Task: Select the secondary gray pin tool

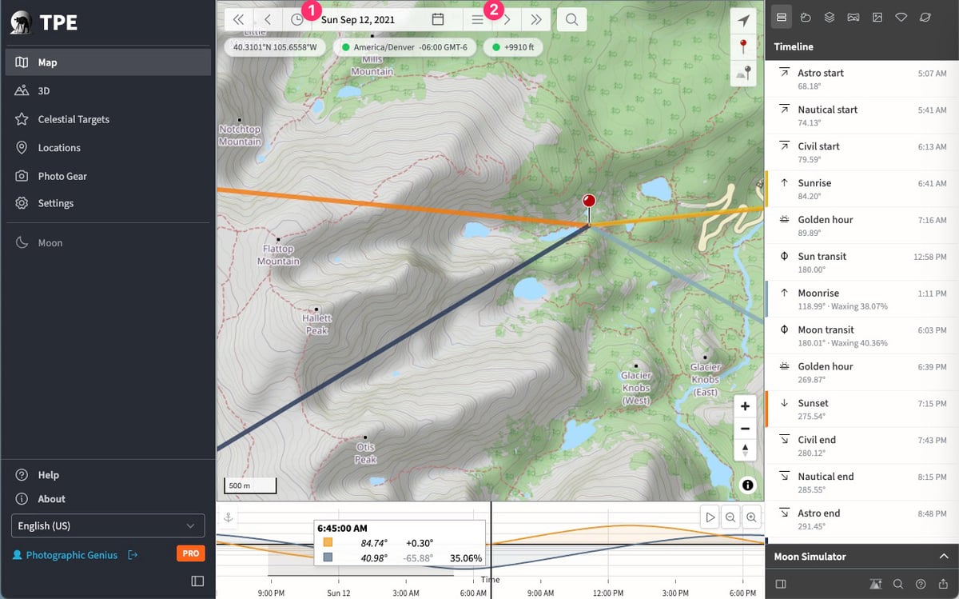Action: coord(745,73)
